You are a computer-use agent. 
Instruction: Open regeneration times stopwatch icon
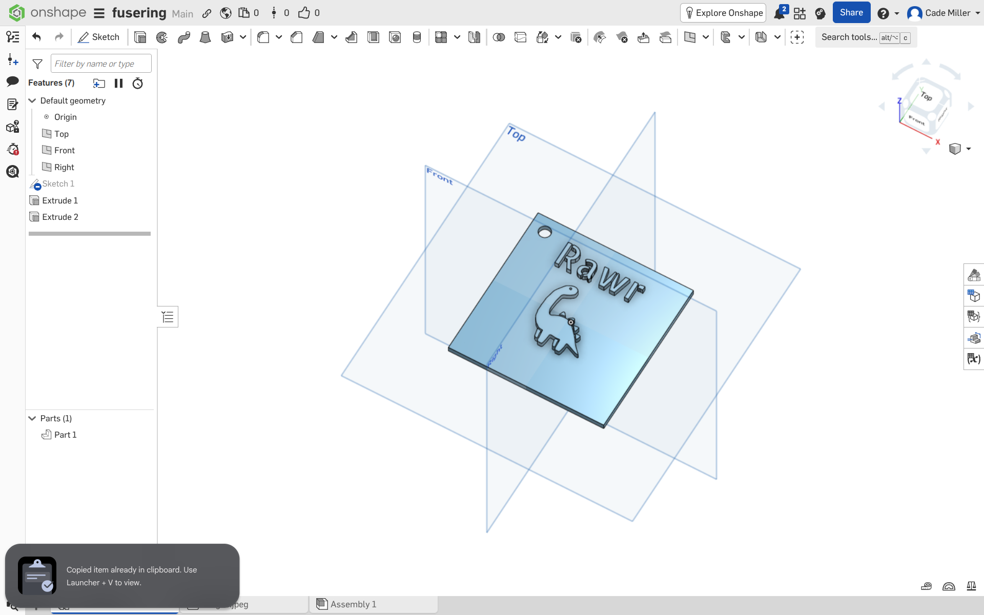(138, 83)
